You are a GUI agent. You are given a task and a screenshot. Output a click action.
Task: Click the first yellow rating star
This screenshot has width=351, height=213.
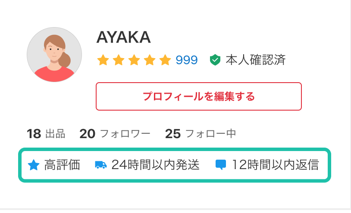tap(103, 60)
